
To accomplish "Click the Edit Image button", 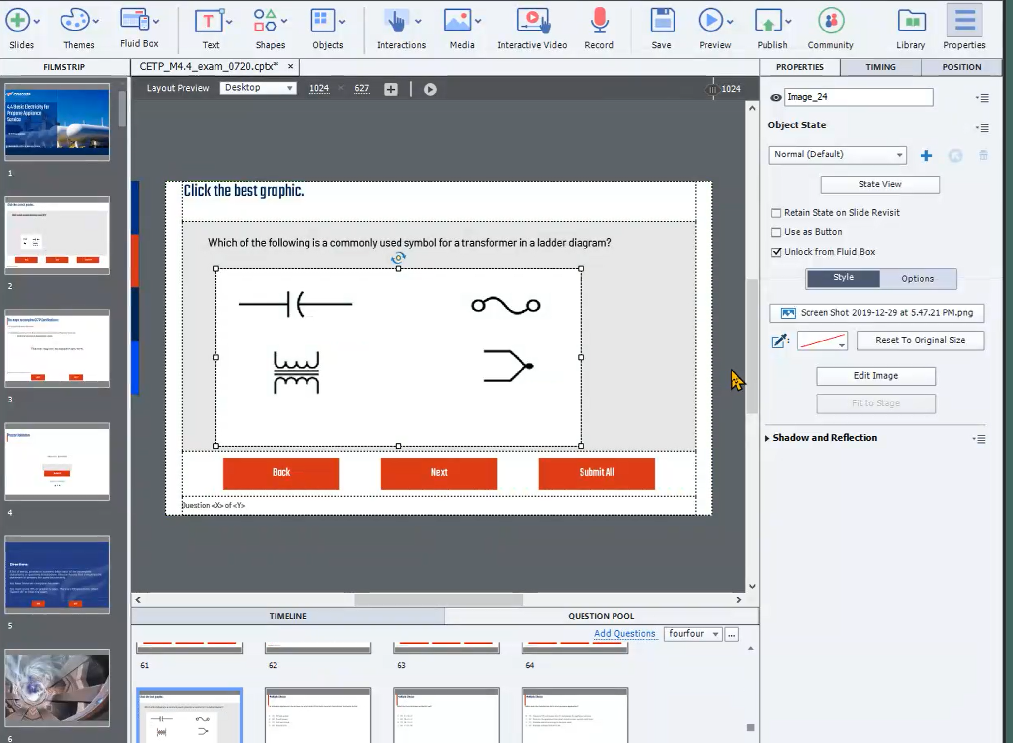I will [876, 376].
